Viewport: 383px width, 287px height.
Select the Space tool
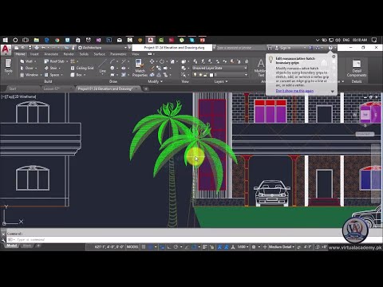coord(52,75)
